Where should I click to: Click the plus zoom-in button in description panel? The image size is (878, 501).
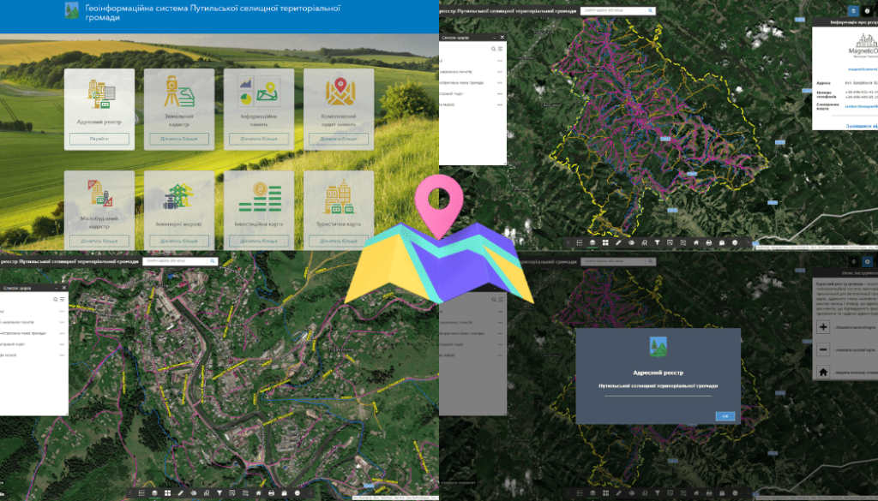tap(823, 327)
